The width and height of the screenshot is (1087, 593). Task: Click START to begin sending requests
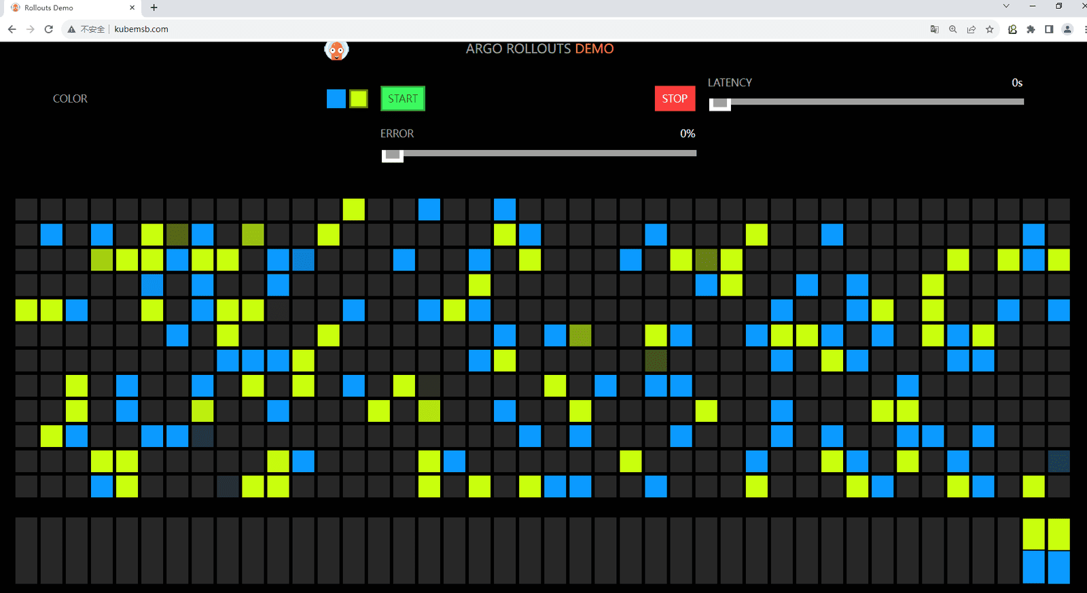tap(403, 98)
